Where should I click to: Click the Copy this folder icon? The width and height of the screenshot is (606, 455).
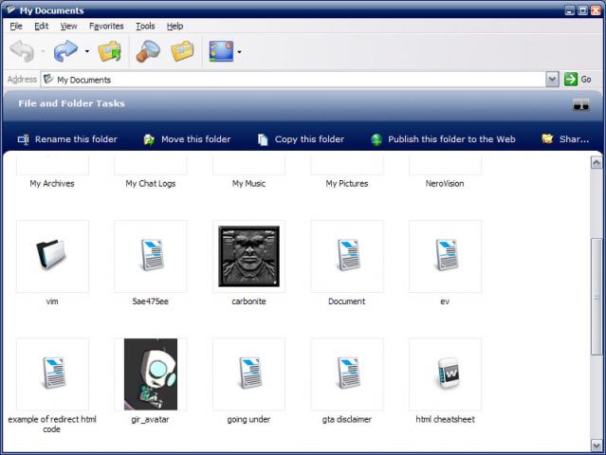click(263, 139)
